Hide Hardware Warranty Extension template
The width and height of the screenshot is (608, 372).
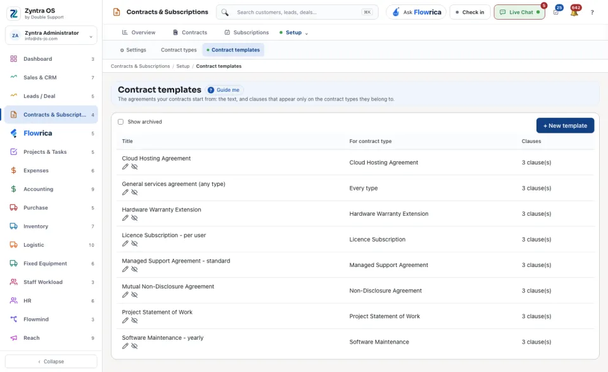pos(134,218)
